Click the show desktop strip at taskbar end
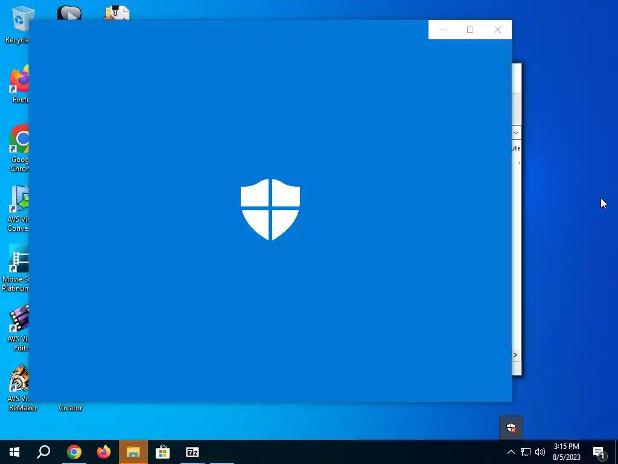The height and width of the screenshot is (464, 618). click(616, 452)
